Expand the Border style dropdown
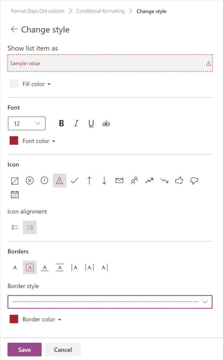 coord(110,302)
